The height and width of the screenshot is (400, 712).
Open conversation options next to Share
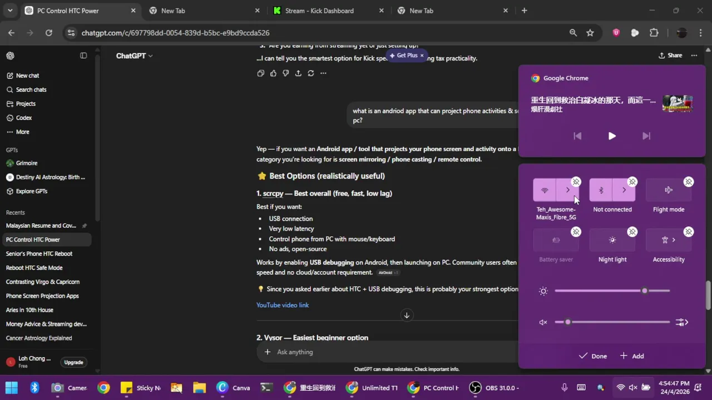coord(694,56)
